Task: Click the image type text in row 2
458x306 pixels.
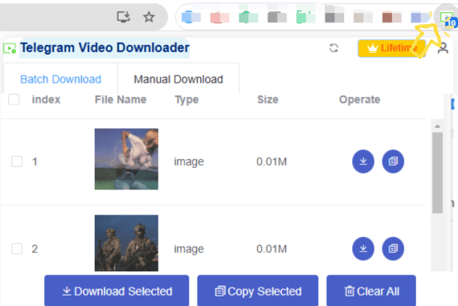Action: tap(189, 249)
